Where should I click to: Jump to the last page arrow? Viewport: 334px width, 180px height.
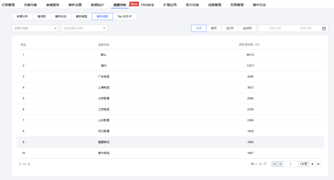tap(319, 164)
